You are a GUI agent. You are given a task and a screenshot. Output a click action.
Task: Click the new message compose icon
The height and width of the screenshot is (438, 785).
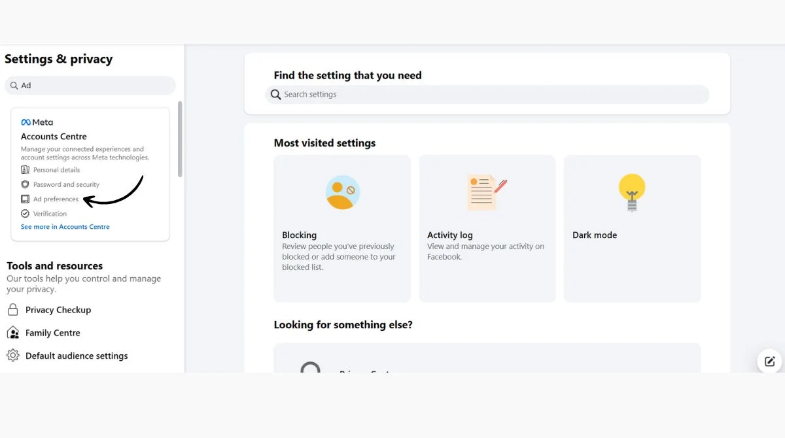tap(770, 361)
